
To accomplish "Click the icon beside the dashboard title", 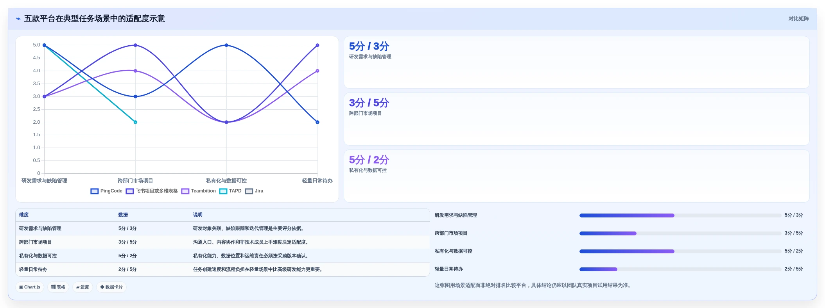I will point(18,19).
